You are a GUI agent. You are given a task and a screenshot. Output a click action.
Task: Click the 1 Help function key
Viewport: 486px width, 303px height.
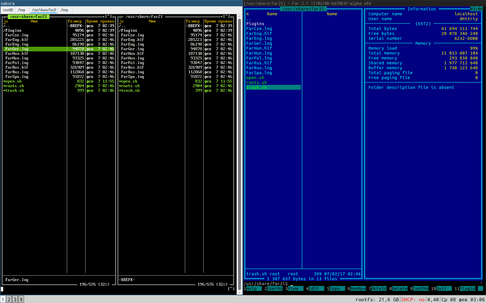(253, 289)
